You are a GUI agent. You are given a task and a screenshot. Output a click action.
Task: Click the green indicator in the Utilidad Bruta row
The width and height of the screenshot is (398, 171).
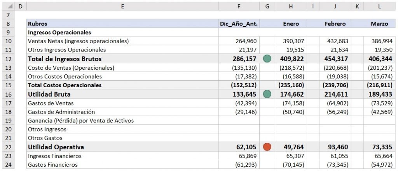click(x=267, y=94)
